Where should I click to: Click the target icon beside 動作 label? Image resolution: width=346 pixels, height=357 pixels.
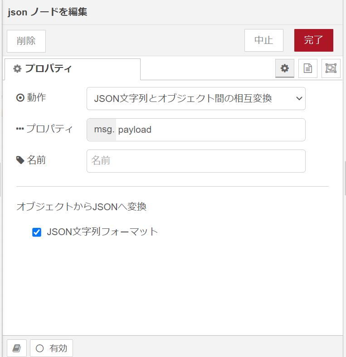(20, 98)
